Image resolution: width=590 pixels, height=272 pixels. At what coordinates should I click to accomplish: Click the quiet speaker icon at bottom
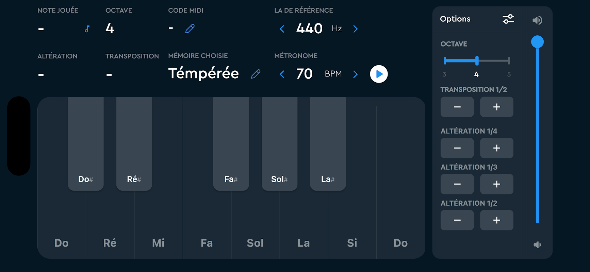(x=537, y=245)
